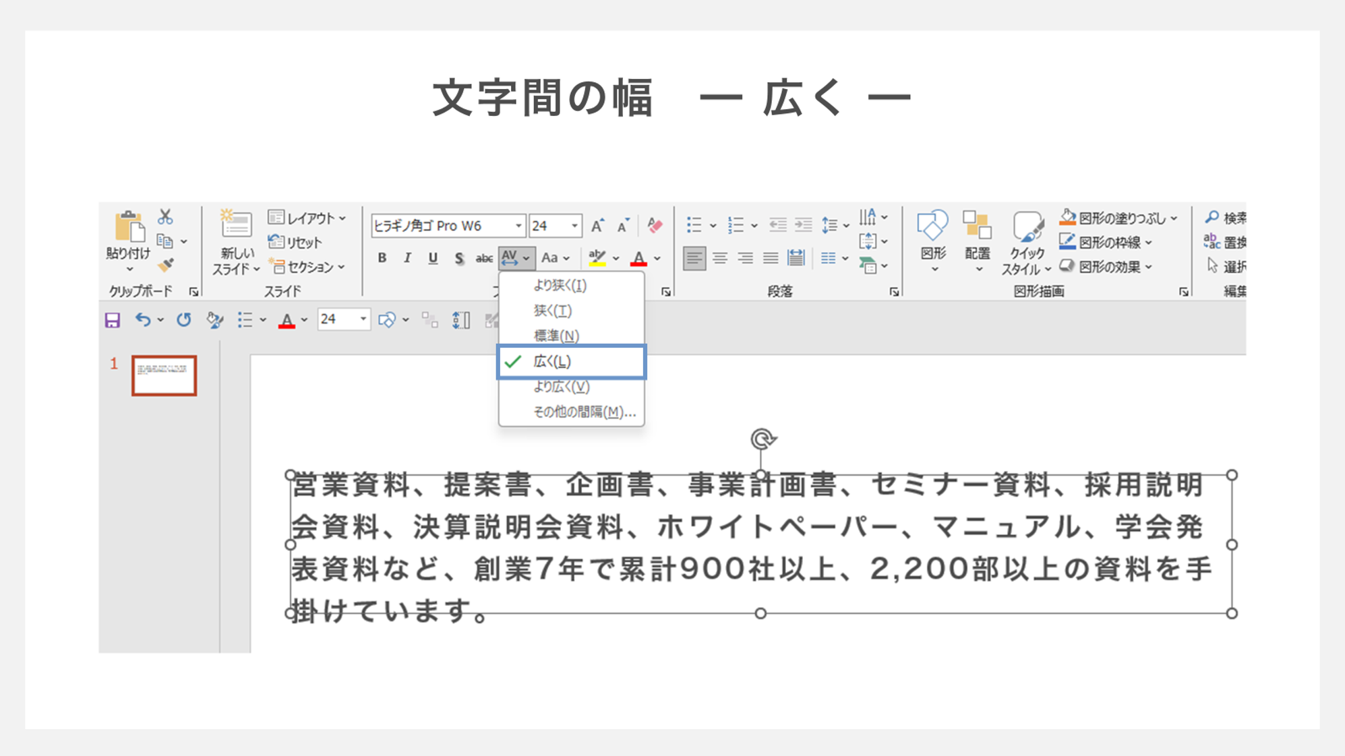
Task: Click the Increase Indent icon
Action: coord(804,225)
